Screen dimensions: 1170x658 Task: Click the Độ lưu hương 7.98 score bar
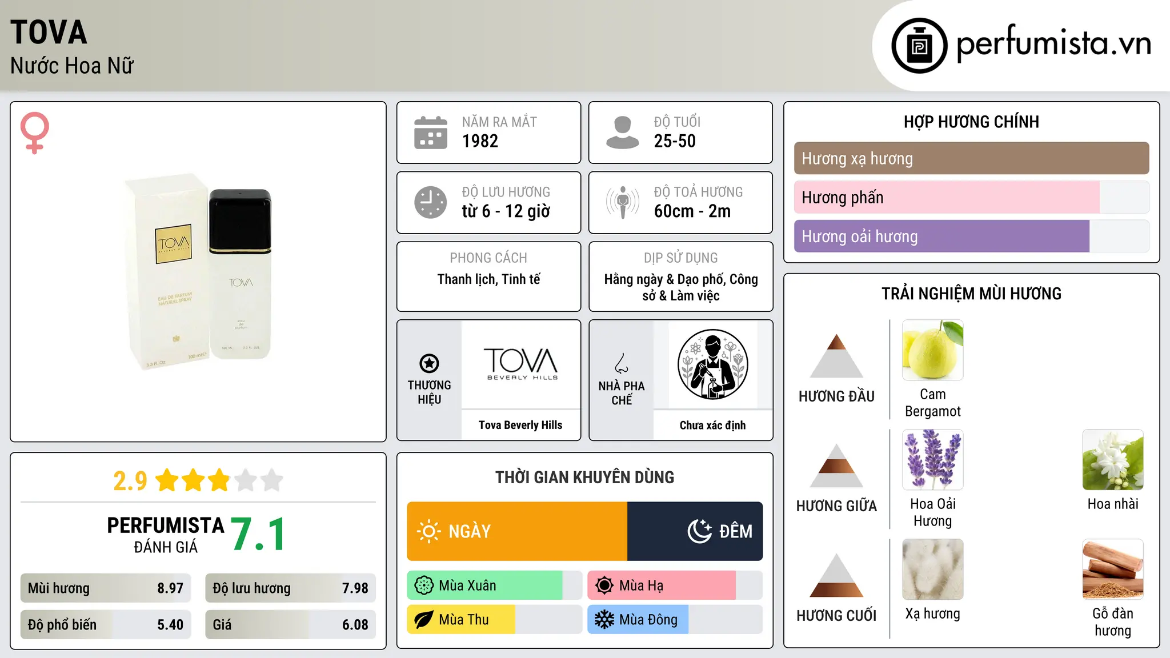pyautogui.click(x=290, y=588)
